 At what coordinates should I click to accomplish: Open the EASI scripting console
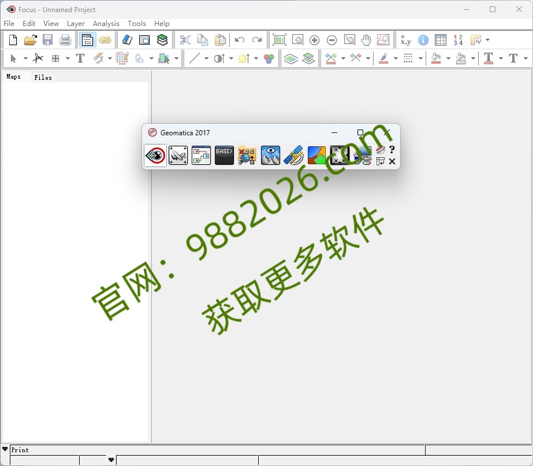point(224,155)
